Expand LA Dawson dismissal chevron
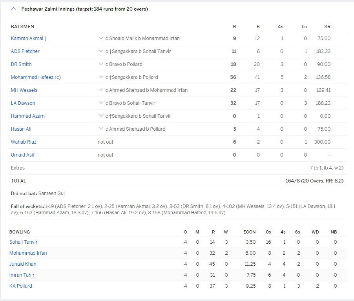The width and height of the screenshot is (354, 301). point(101,103)
